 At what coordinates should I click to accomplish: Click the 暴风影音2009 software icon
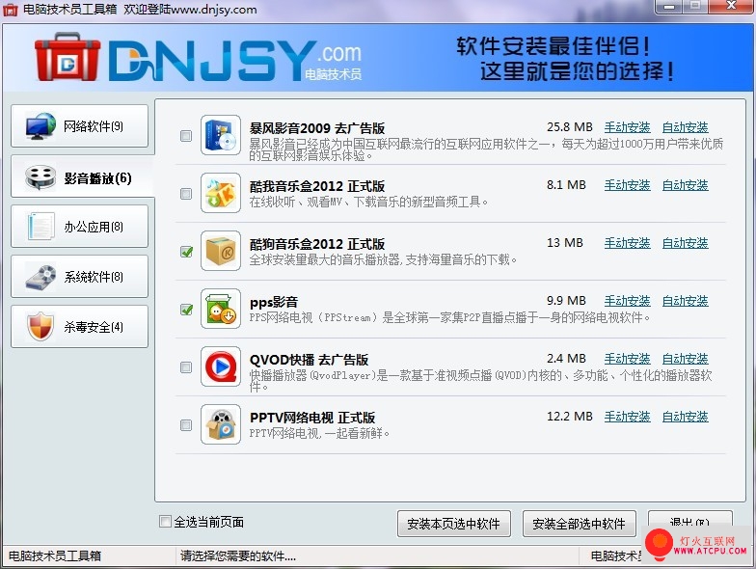coord(221,135)
